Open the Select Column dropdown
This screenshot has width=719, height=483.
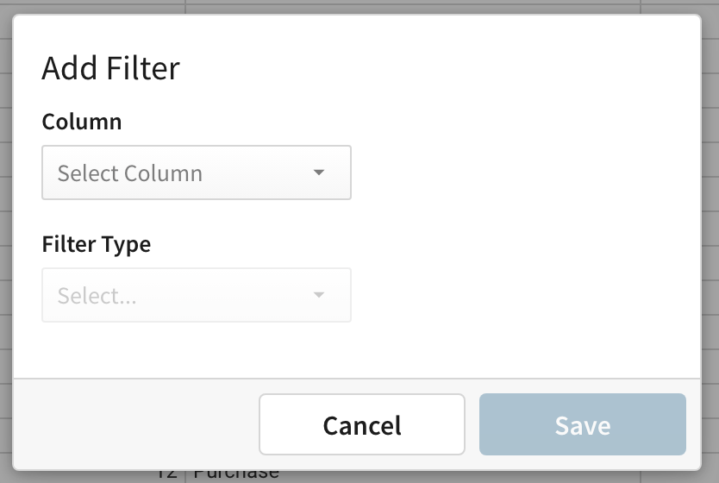click(197, 172)
